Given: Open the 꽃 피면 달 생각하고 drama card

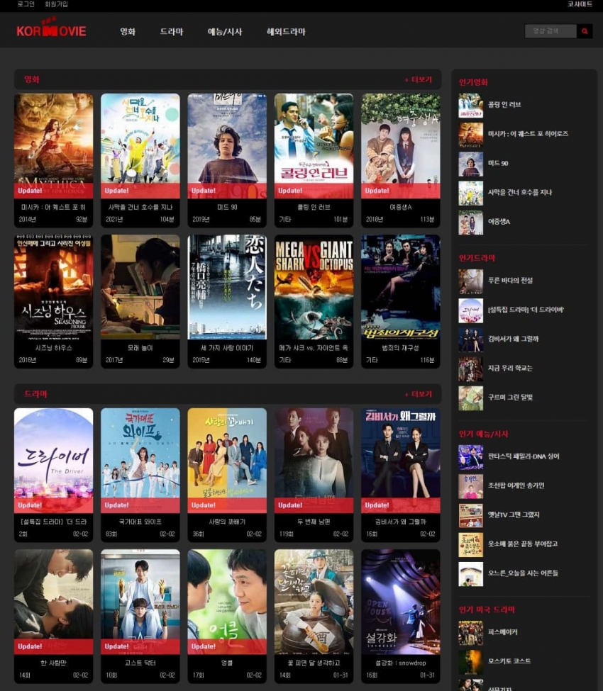Looking at the screenshot, I should (314, 616).
